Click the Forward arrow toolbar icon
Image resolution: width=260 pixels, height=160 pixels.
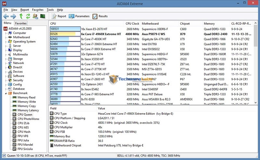[13, 16]
